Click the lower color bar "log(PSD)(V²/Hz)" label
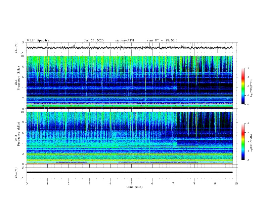The height and width of the screenshot is (206, 266). [252, 143]
